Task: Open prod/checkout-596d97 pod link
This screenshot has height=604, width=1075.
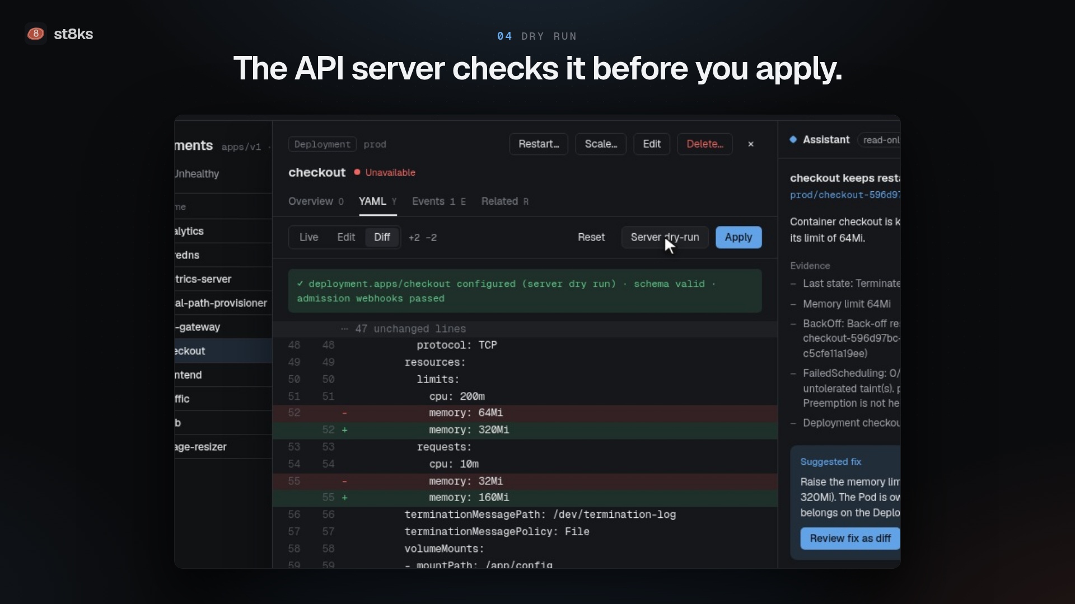Action: pyautogui.click(x=845, y=195)
